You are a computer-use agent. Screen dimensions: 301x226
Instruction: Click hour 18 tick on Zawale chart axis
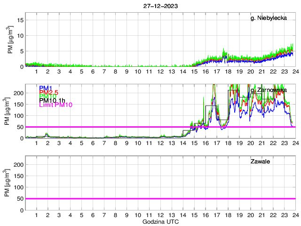228,215
